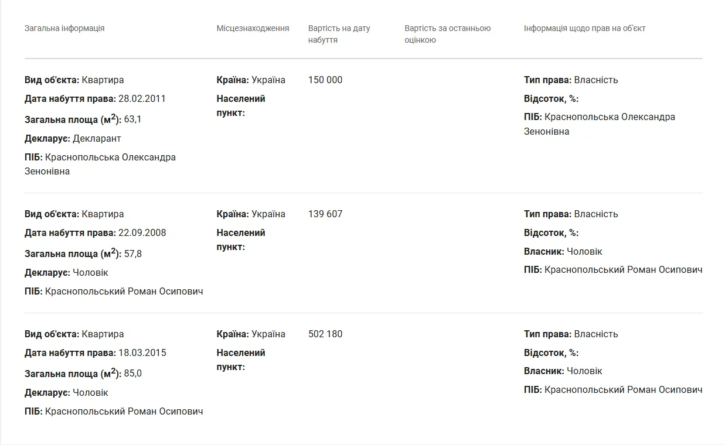Image resolution: width=725 pixels, height=445 pixels.
Task: Click the 'Вартість на дату набуття' header
Action: (x=339, y=34)
